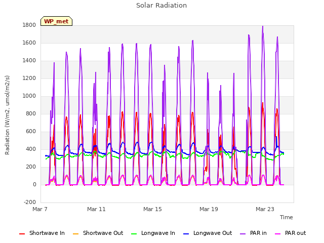Click the Mar 15 x-axis label
Image resolution: width=324 pixels, height=243 pixels.
152,209
